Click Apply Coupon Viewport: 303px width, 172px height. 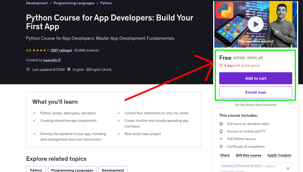point(279,155)
